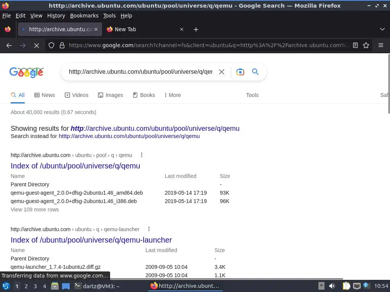
Task: Click the Firefox URL address bar
Action: pyautogui.click(x=208, y=46)
